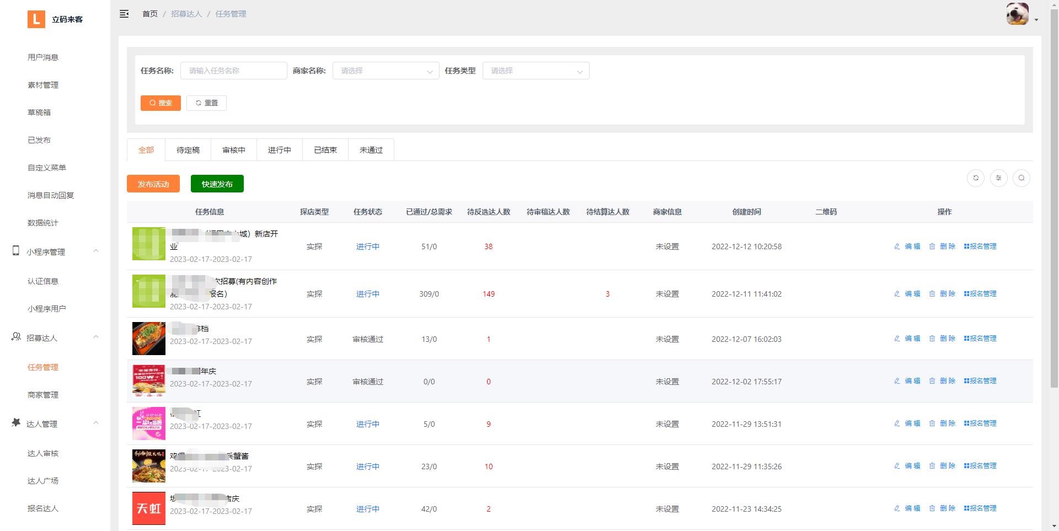Open 商家管理 in sidebar
The height and width of the screenshot is (531, 1059).
[x=43, y=395]
